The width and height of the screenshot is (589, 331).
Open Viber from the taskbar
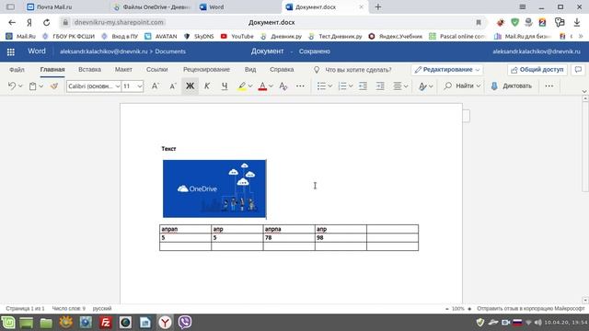tap(184, 323)
